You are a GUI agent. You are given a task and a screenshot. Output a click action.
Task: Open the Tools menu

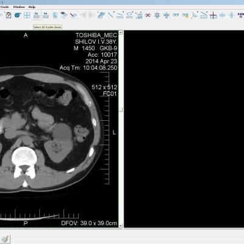(x=4, y=7)
